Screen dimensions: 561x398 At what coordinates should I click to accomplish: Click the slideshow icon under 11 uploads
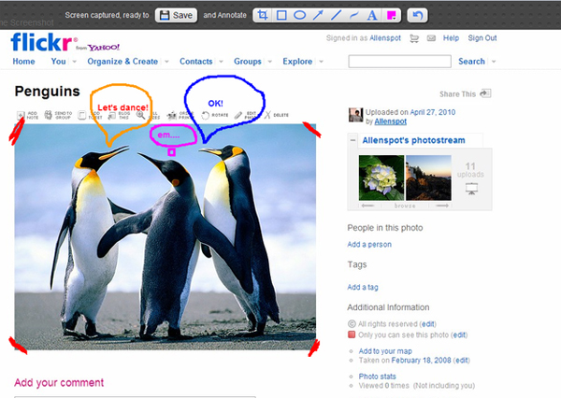471,189
